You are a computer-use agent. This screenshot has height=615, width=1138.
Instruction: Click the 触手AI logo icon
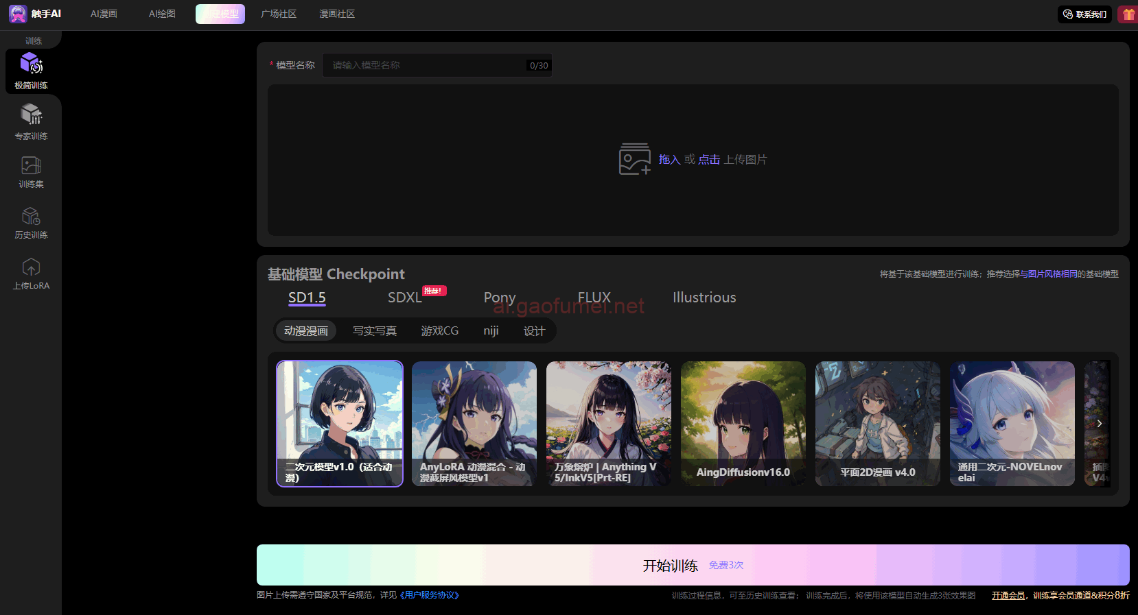(18, 14)
